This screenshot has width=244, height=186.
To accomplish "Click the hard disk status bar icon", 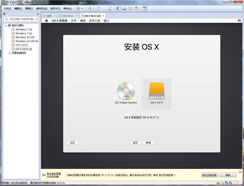I will click(218, 183).
